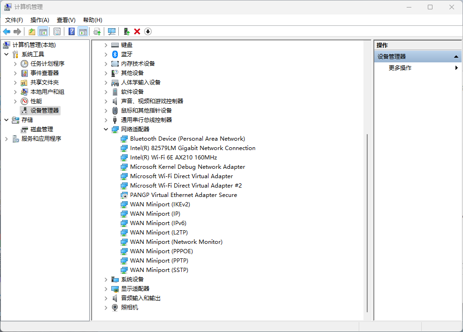
Task: Click the blue Back arrow in toolbar
Action: point(7,31)
